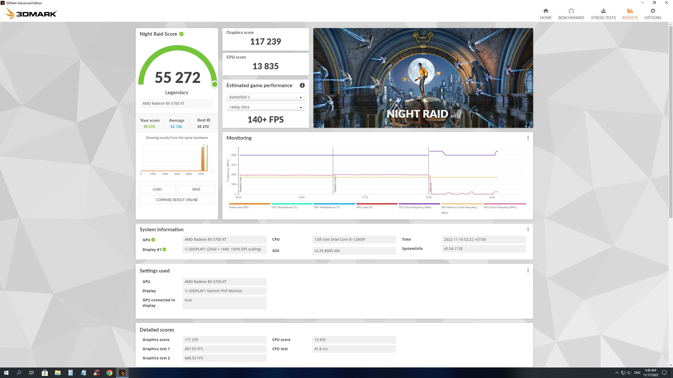The width and height of the screenshot is (673, 378).
Task: Click the v5.54.1138 SystemInfo value
Action: pos(484,249)
